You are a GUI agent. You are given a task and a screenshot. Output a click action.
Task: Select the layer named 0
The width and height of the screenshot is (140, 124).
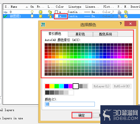tap(11, 12)
